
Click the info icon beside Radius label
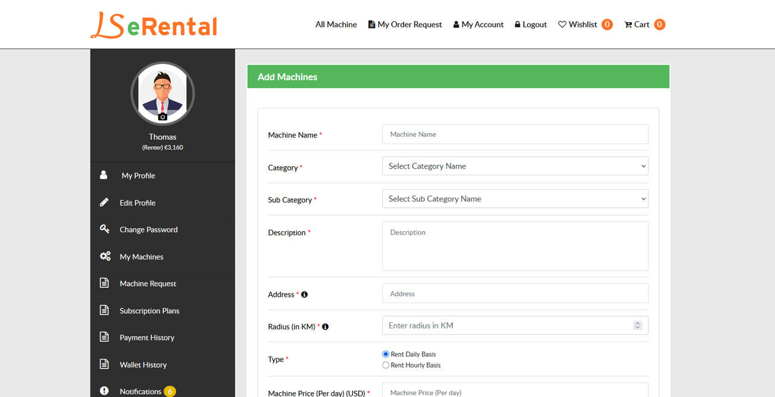point(325,327)
